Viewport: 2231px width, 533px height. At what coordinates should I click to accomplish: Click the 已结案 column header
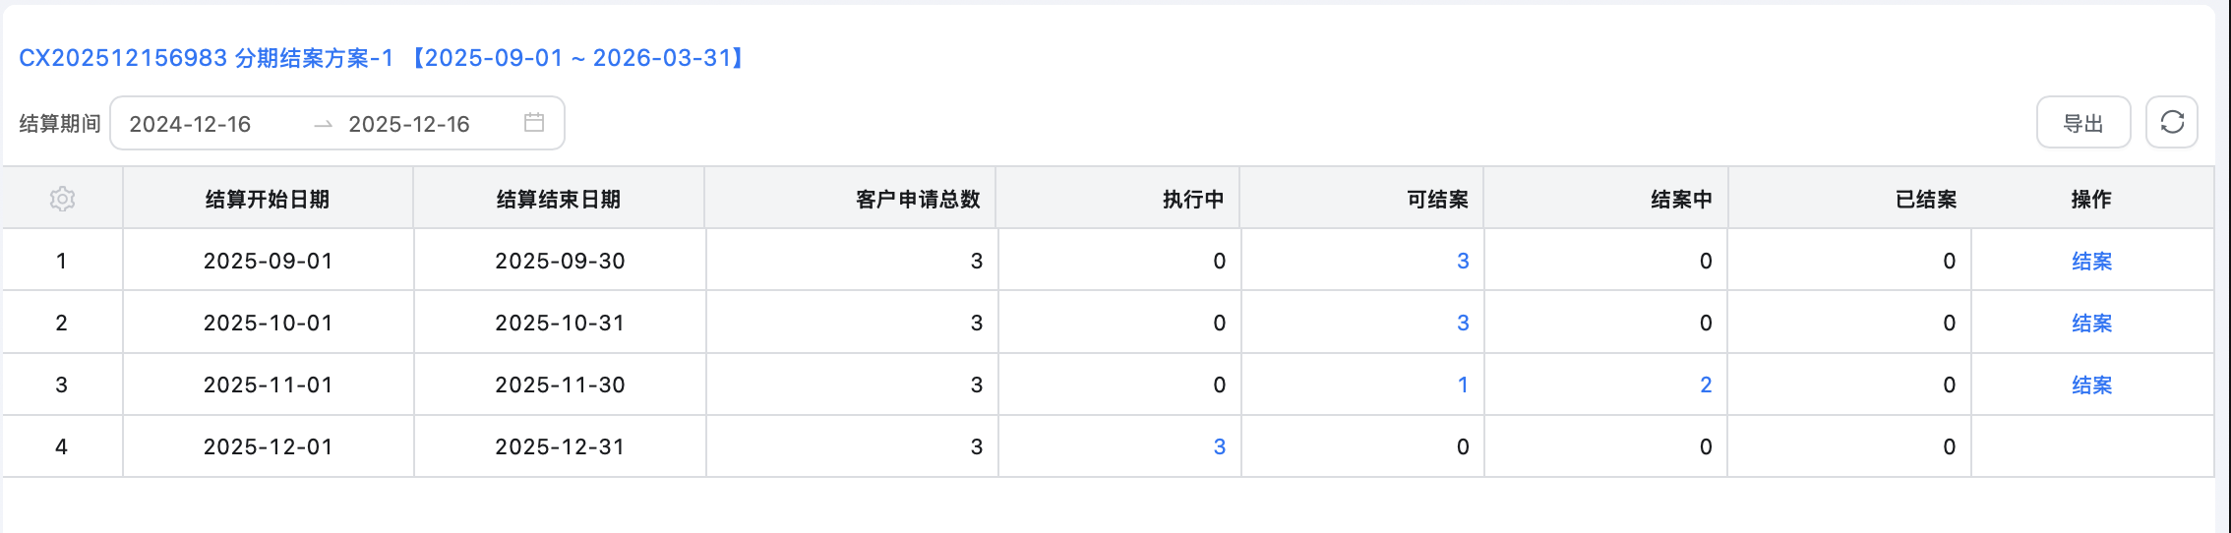(x=1925, y=200)
